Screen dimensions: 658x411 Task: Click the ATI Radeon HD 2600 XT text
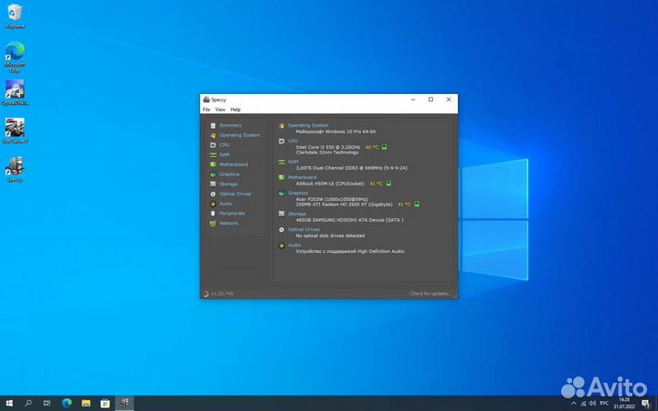coord(345,205)
